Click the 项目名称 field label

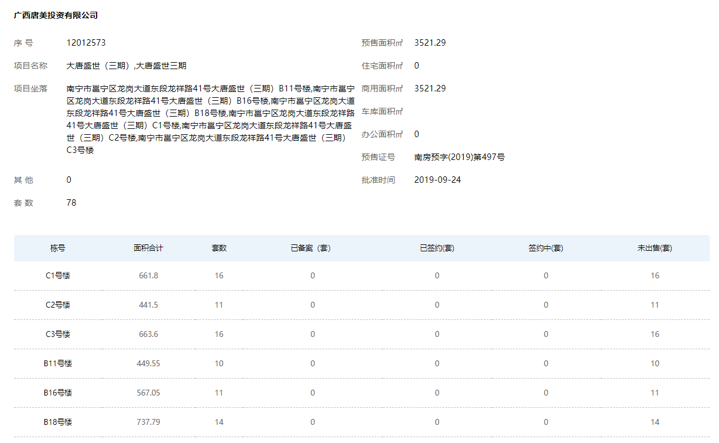[31, 66]
